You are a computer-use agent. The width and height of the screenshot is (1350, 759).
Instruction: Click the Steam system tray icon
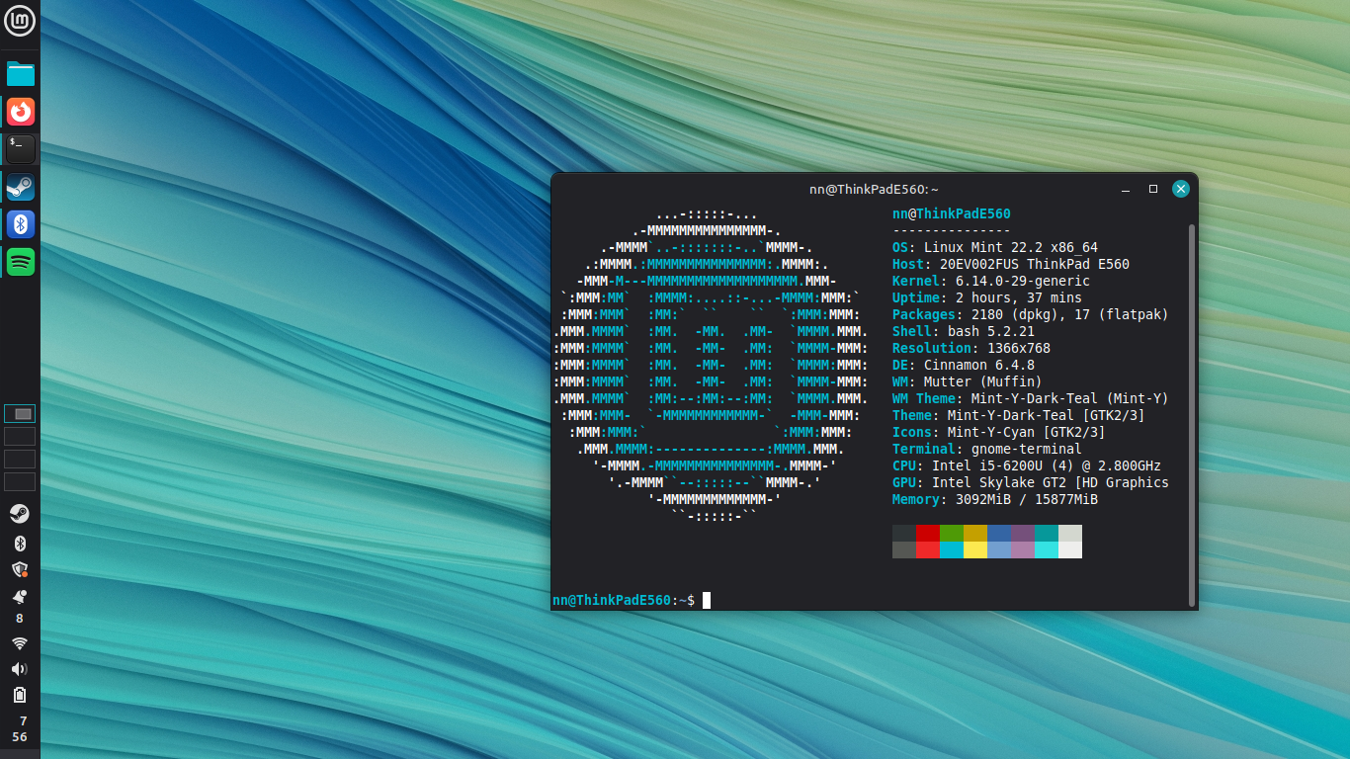click(20, 514)
